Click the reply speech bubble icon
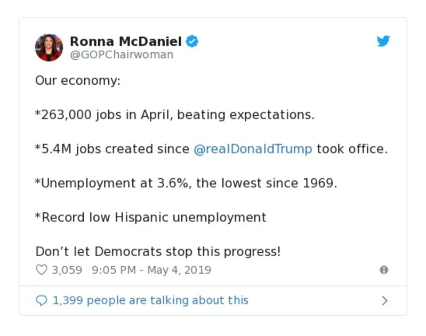Screen dimensions: 426x336 click(41, 301)
